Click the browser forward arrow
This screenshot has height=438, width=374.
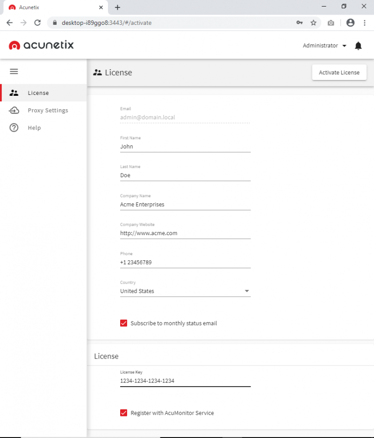coord(23,22)
